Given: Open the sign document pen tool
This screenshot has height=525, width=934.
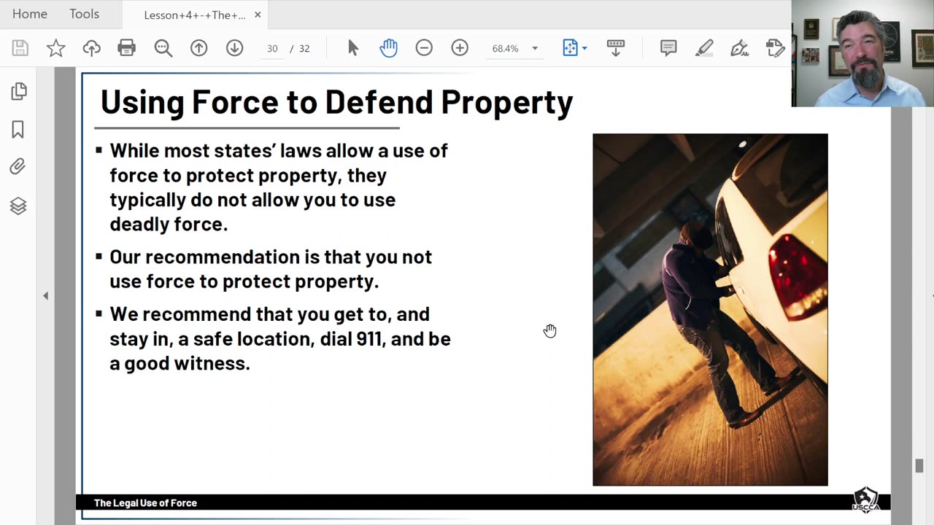Looking at the screenshot, I should point(739,48).
